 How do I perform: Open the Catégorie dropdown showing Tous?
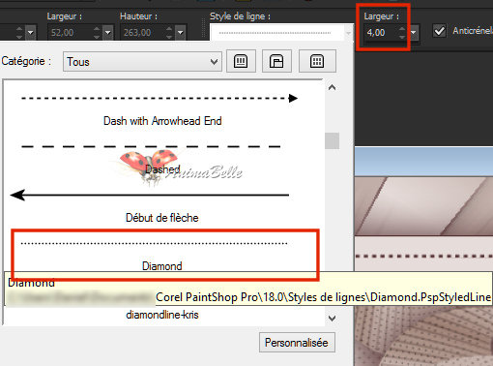[142, 62]
